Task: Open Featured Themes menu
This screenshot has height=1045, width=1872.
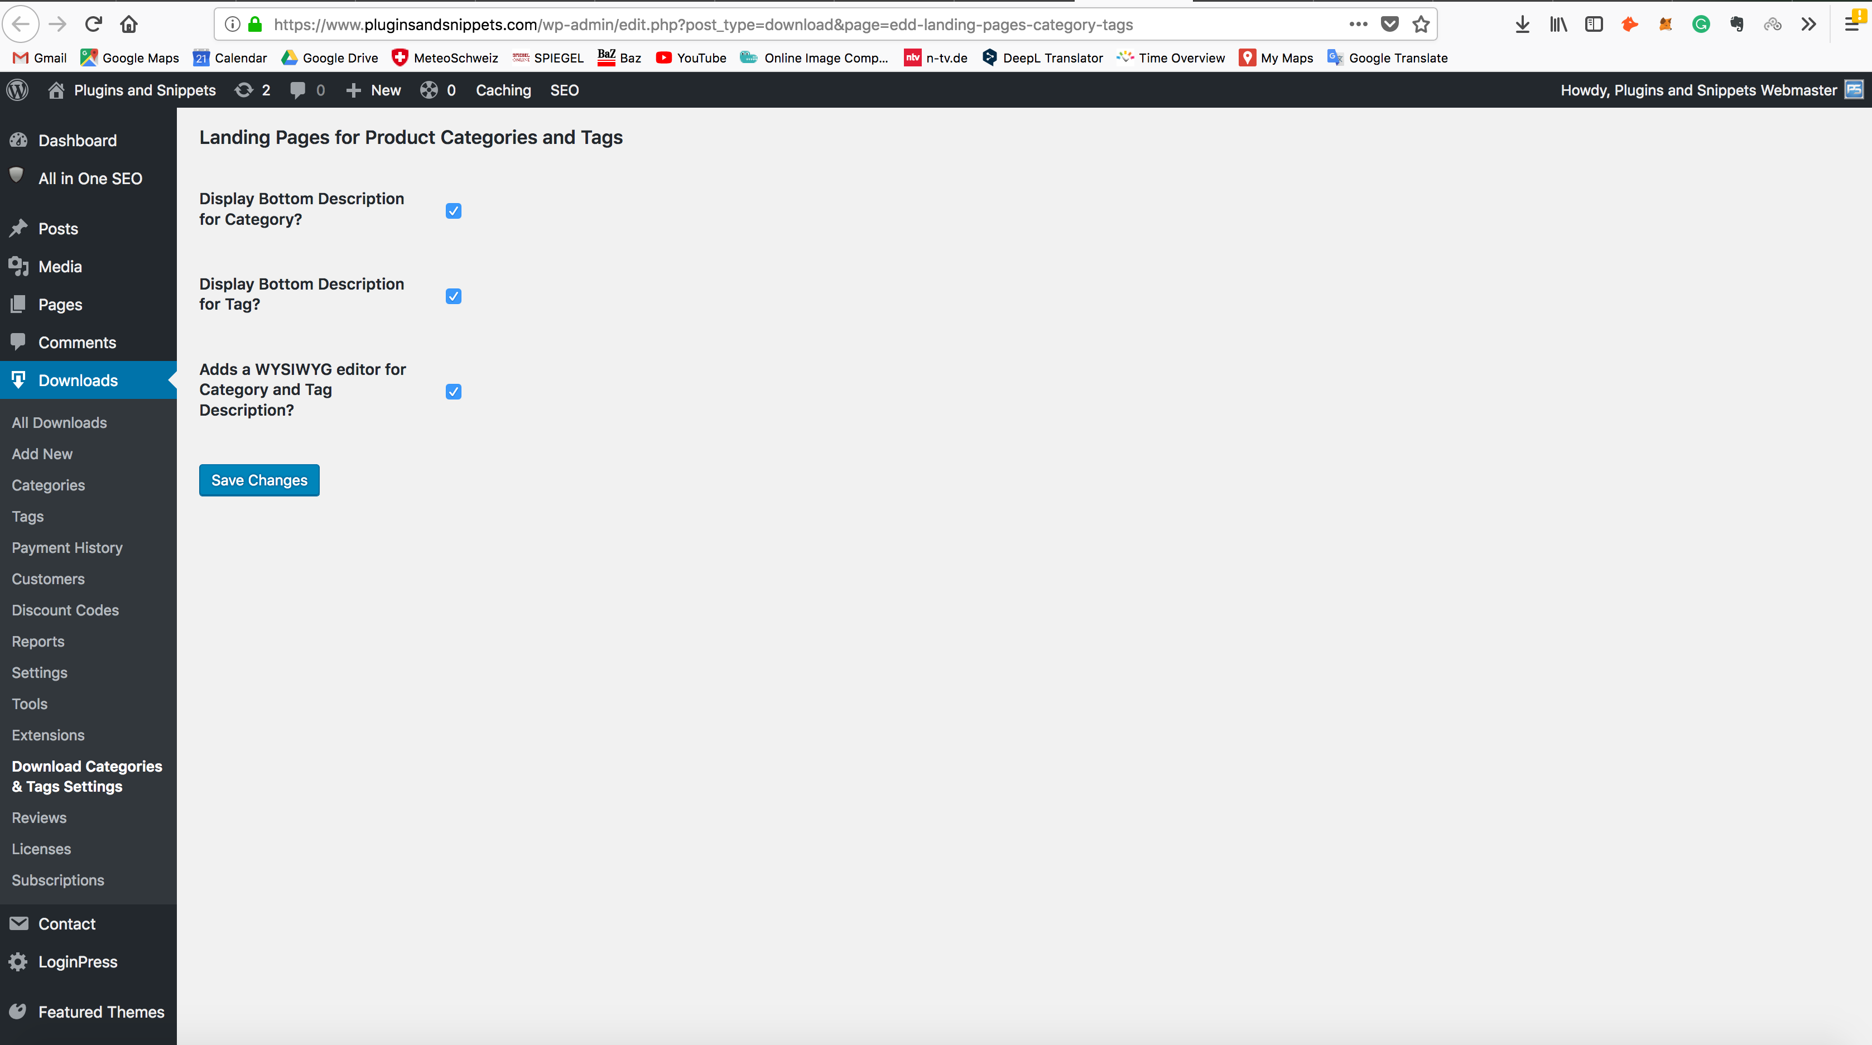Action: pos(88,1012)
